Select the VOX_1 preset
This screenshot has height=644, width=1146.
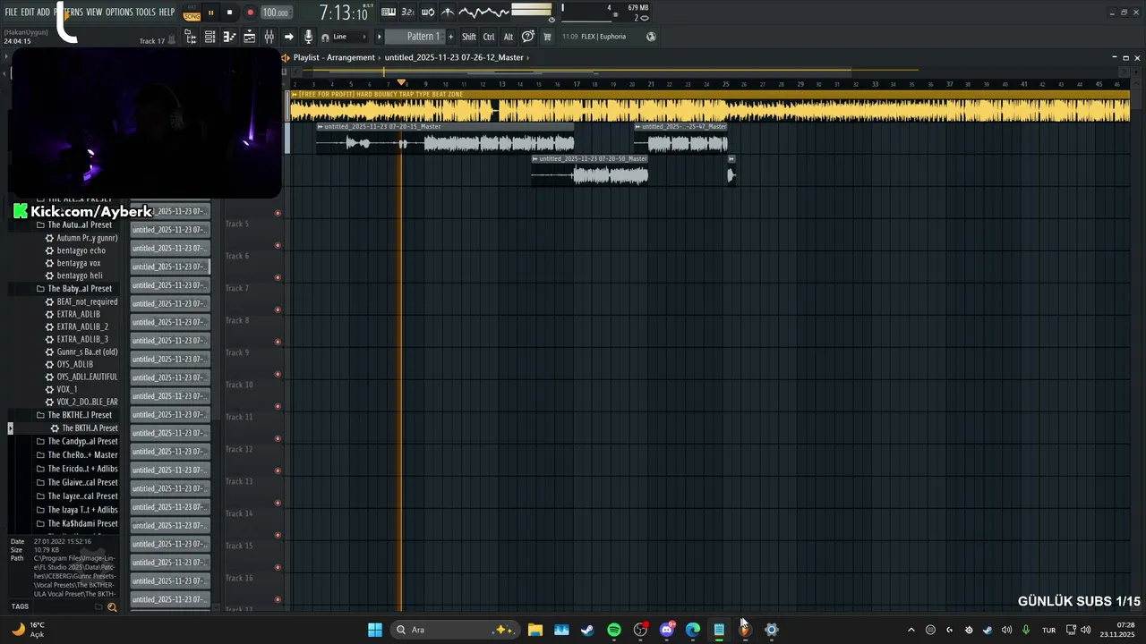pyautogui.click(x=61, y=389)
